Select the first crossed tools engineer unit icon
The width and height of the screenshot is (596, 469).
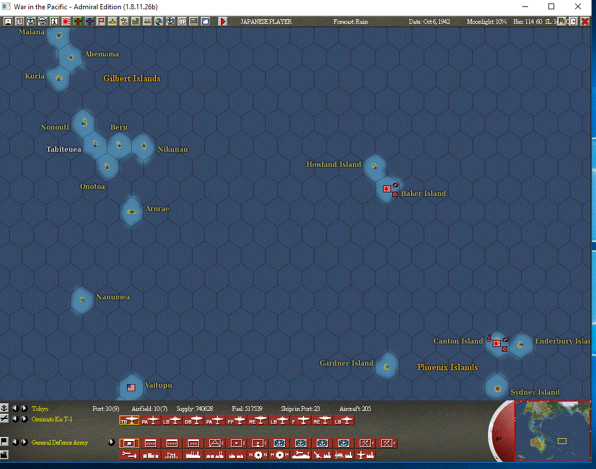(365, 443)
